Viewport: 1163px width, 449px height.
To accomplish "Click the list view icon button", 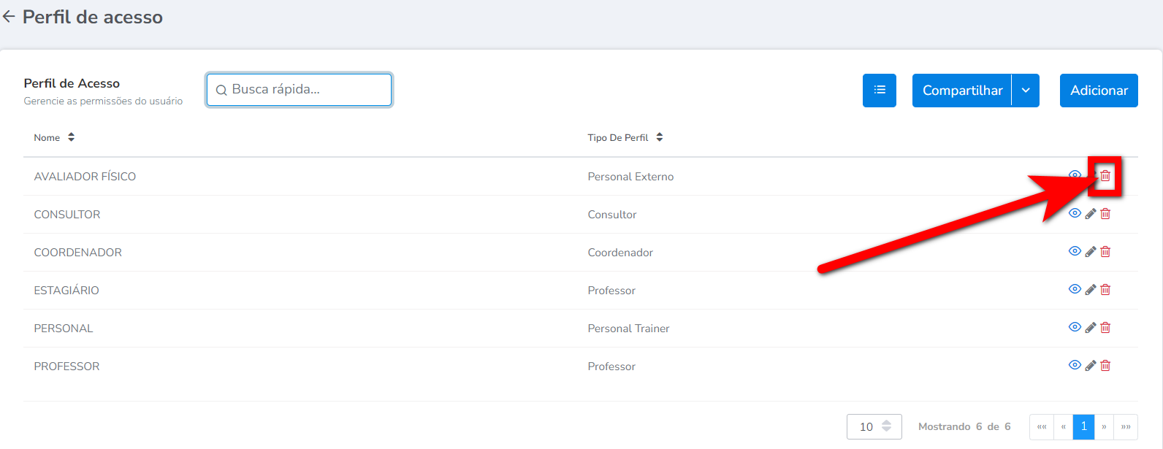I will pos(879,91).
